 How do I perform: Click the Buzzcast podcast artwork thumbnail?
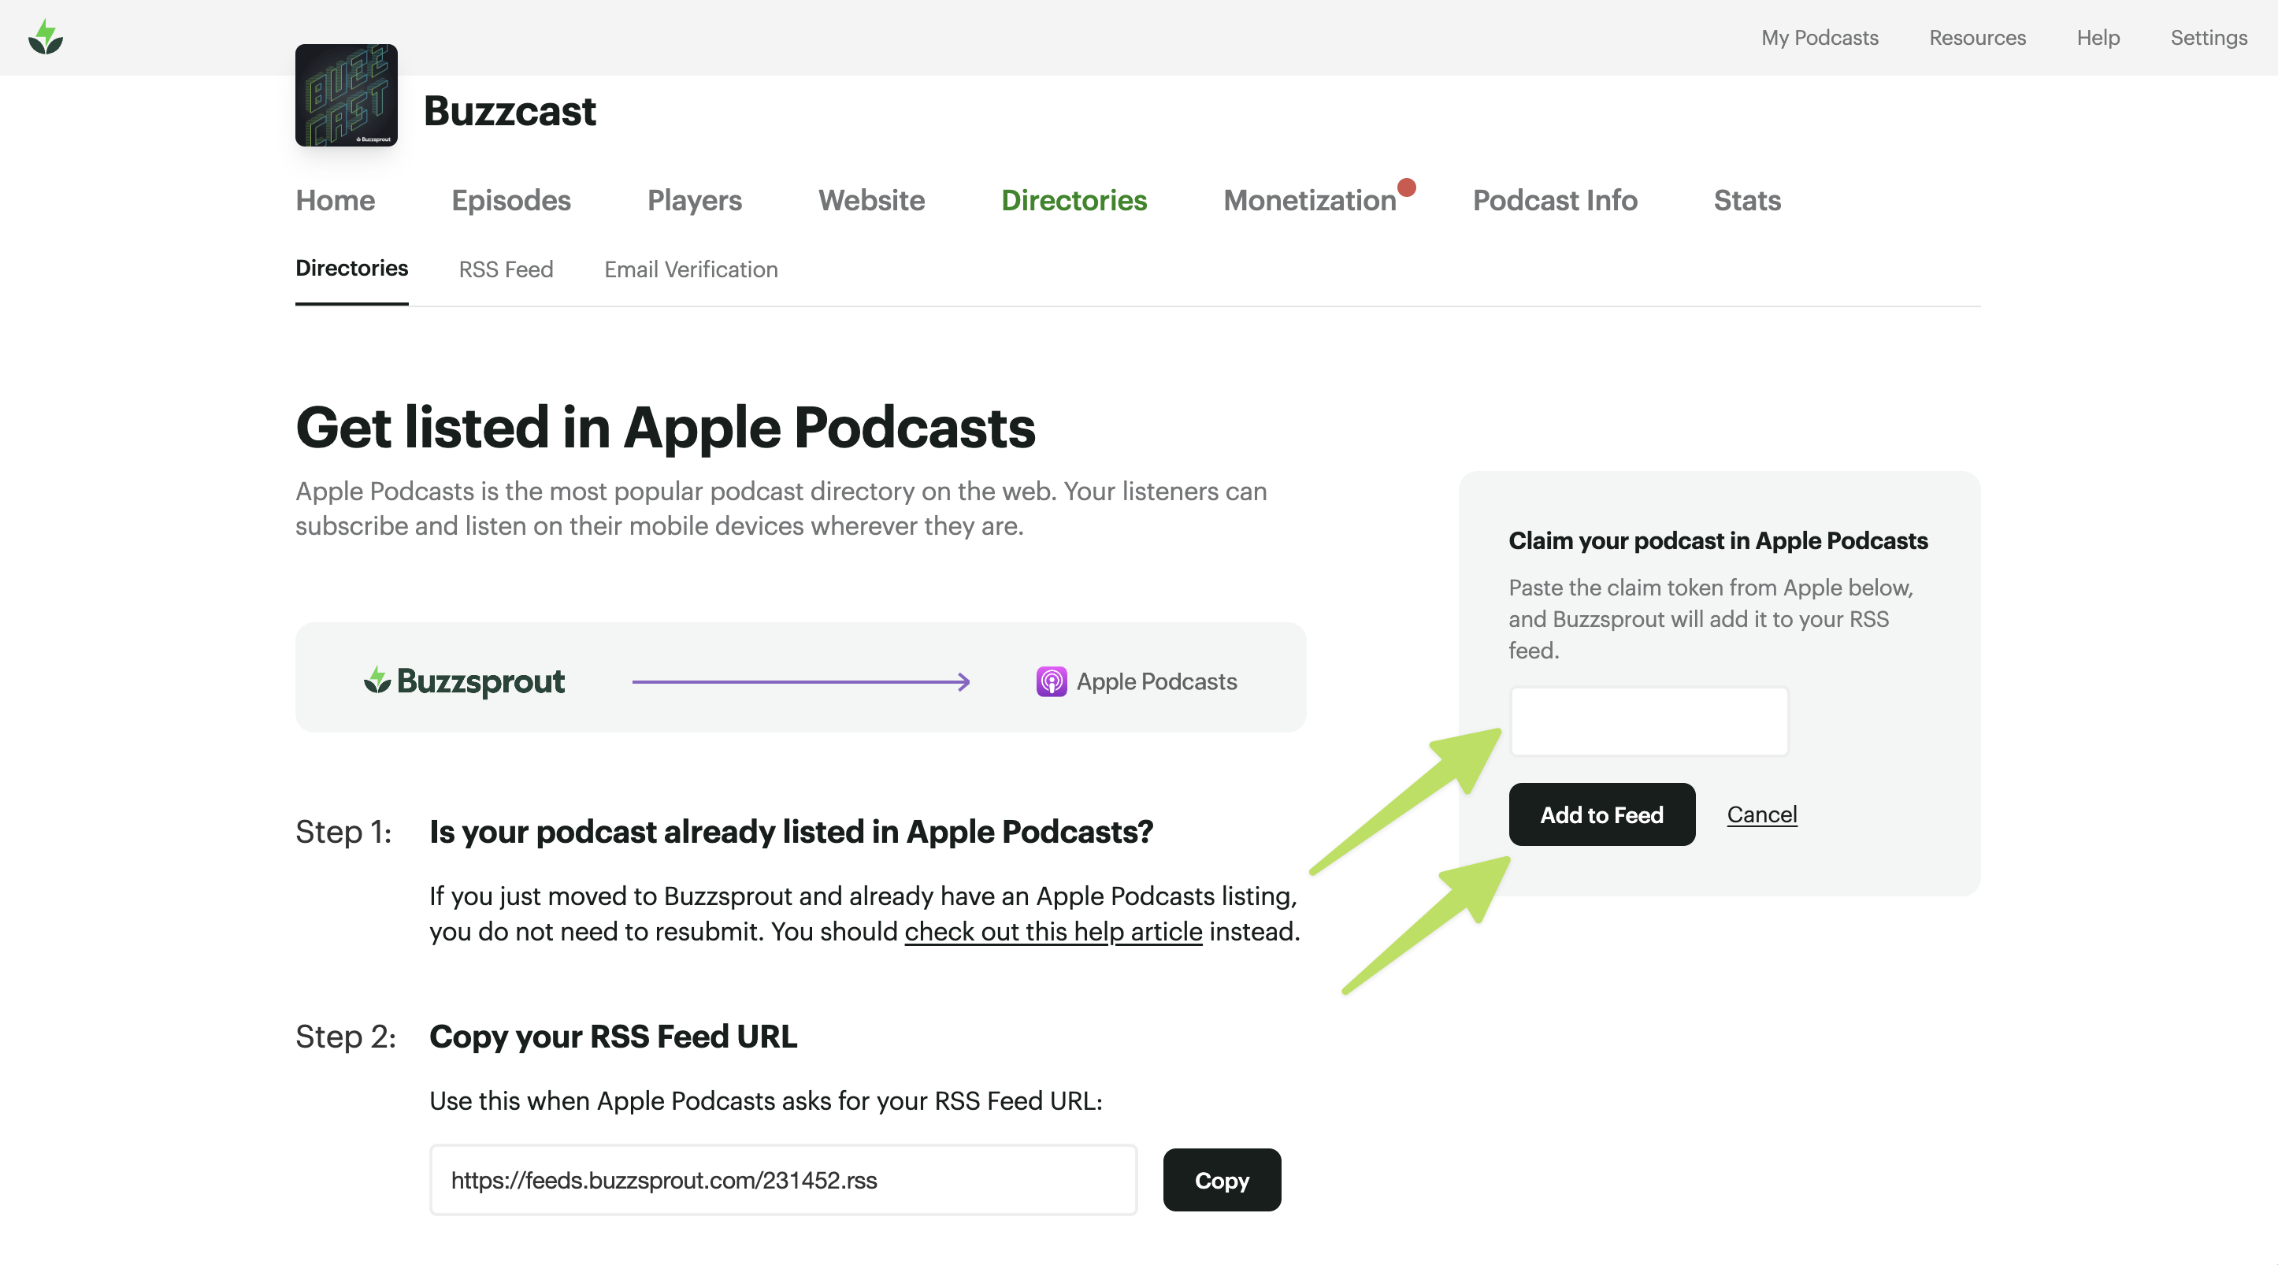[346, 95]
